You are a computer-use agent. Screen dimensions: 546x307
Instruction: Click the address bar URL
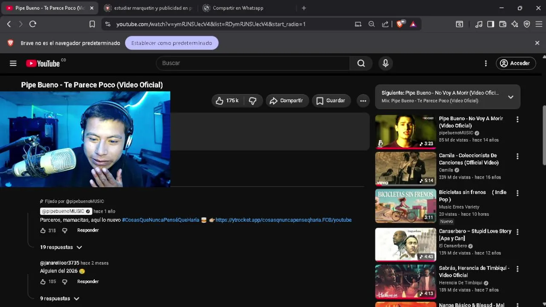coord(211,24)
